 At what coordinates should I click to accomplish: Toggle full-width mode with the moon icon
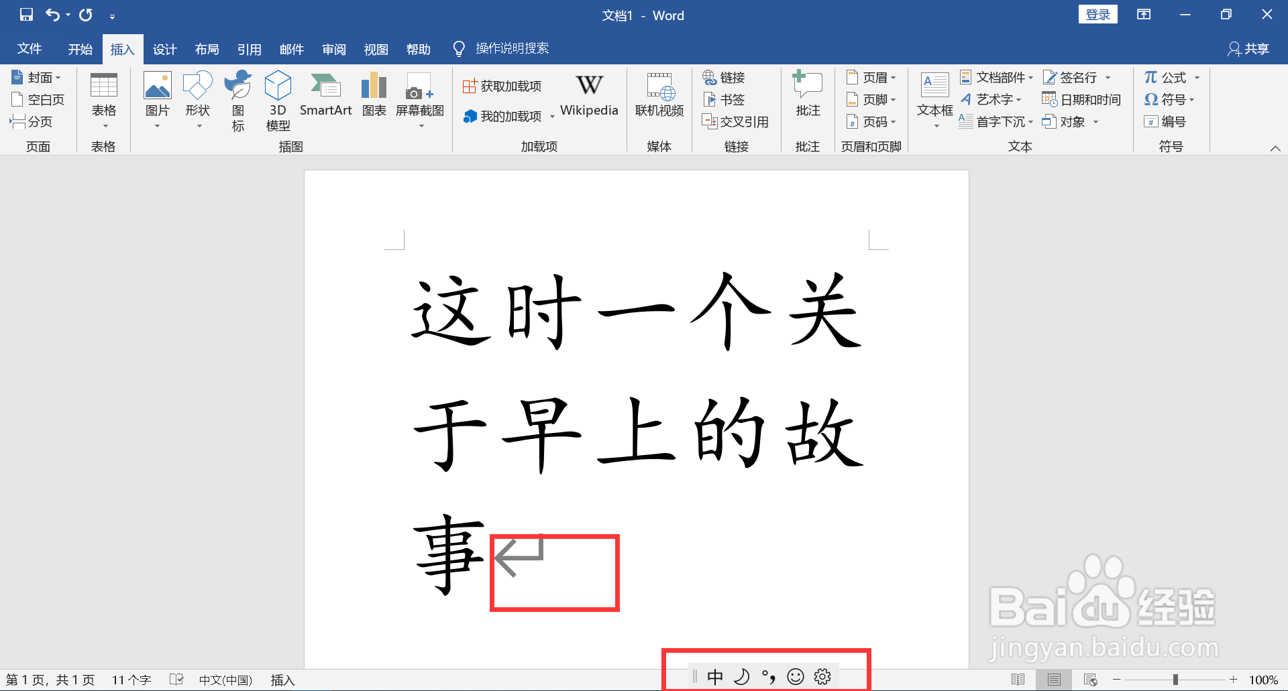[x=742, y=676]
